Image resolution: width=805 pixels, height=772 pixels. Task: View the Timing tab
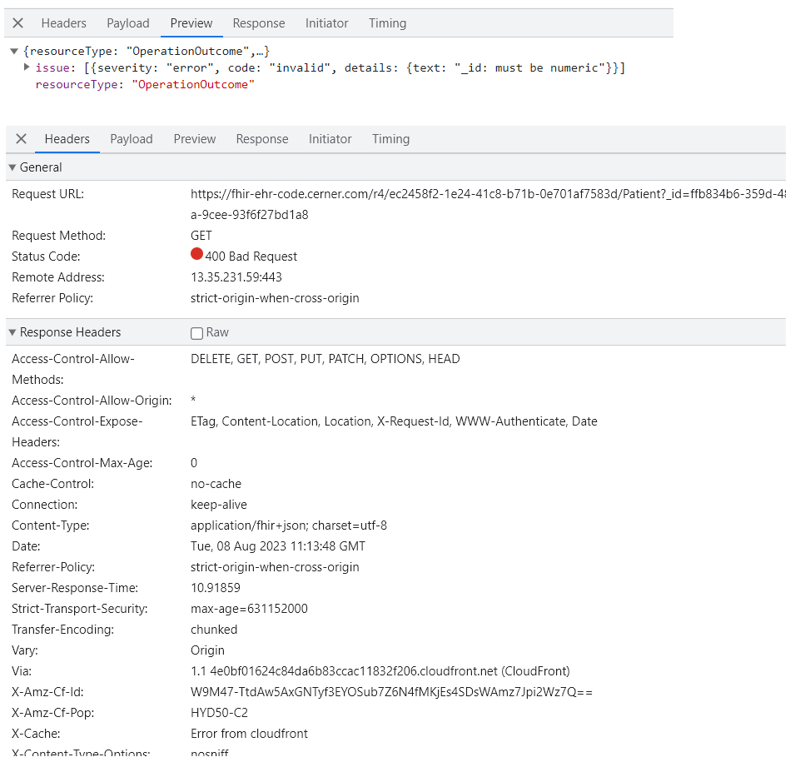click(x=387, y=23)
